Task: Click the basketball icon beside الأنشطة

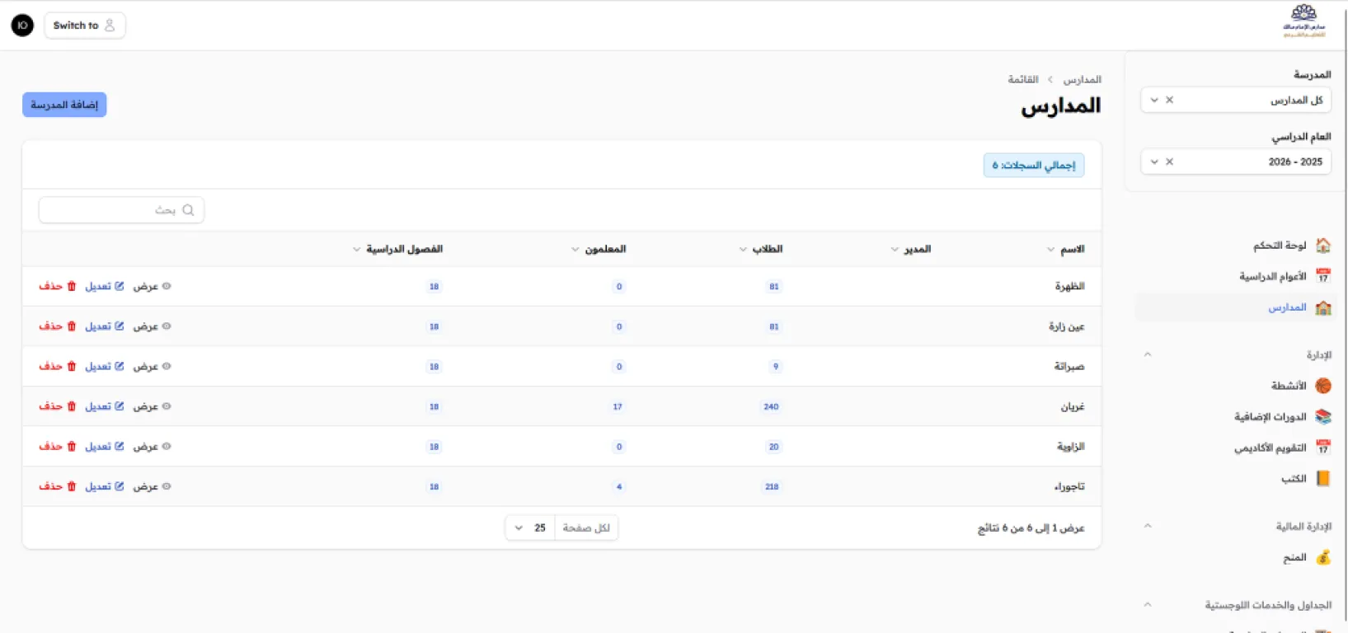Action: (1323, 386)
